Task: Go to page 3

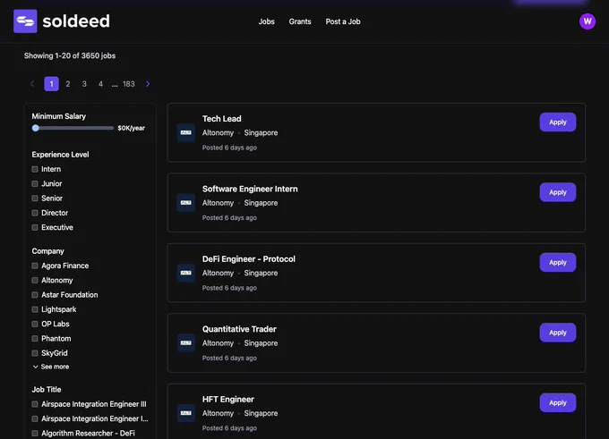Action: click(84, 84)
